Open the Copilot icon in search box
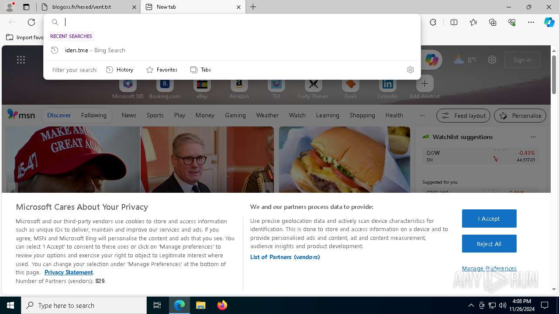This screenshot has height=314, width=559. 431,60
